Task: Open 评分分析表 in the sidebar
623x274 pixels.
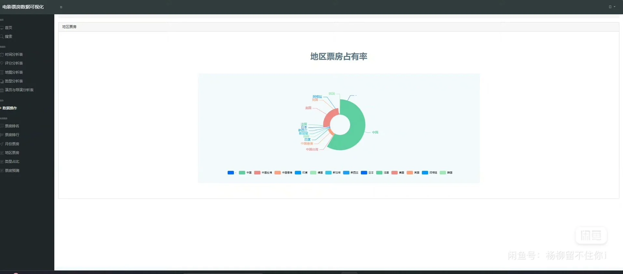Action: pos(14,63)
